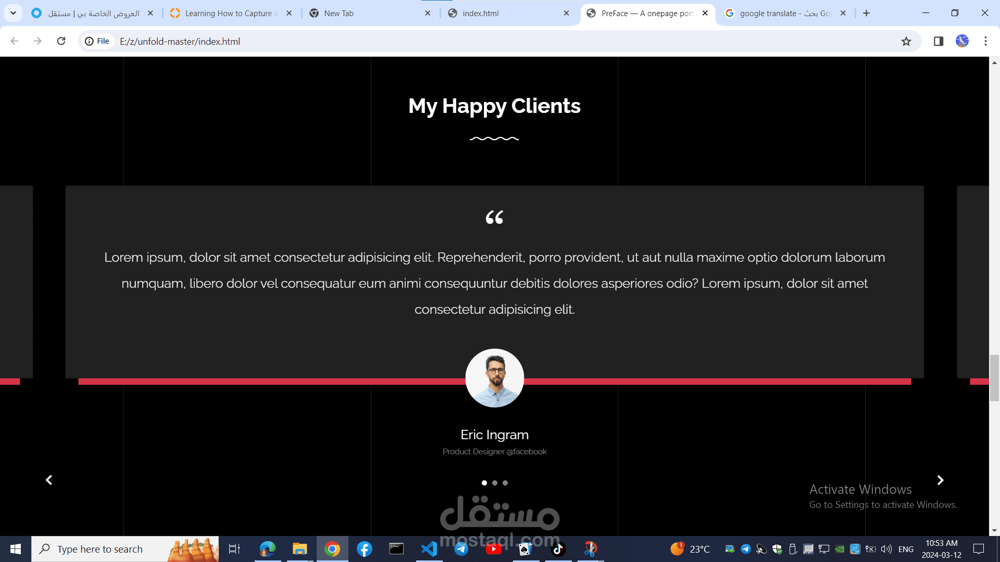Open Visual Studio Code from taskbar
The width and height of the screenshot is (1000, 562).
(429, 549)
